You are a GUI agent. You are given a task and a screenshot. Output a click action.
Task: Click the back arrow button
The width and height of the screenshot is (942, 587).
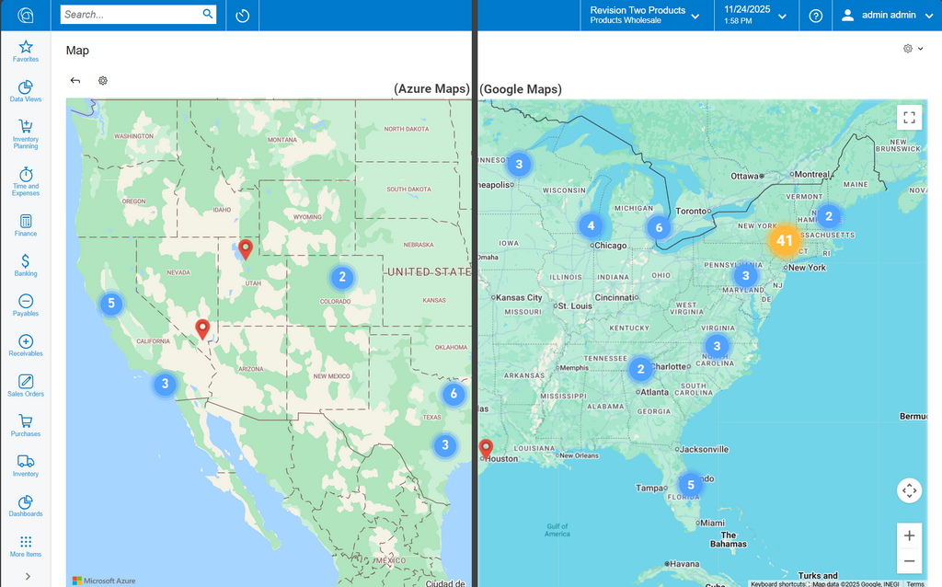click(75, 81)
